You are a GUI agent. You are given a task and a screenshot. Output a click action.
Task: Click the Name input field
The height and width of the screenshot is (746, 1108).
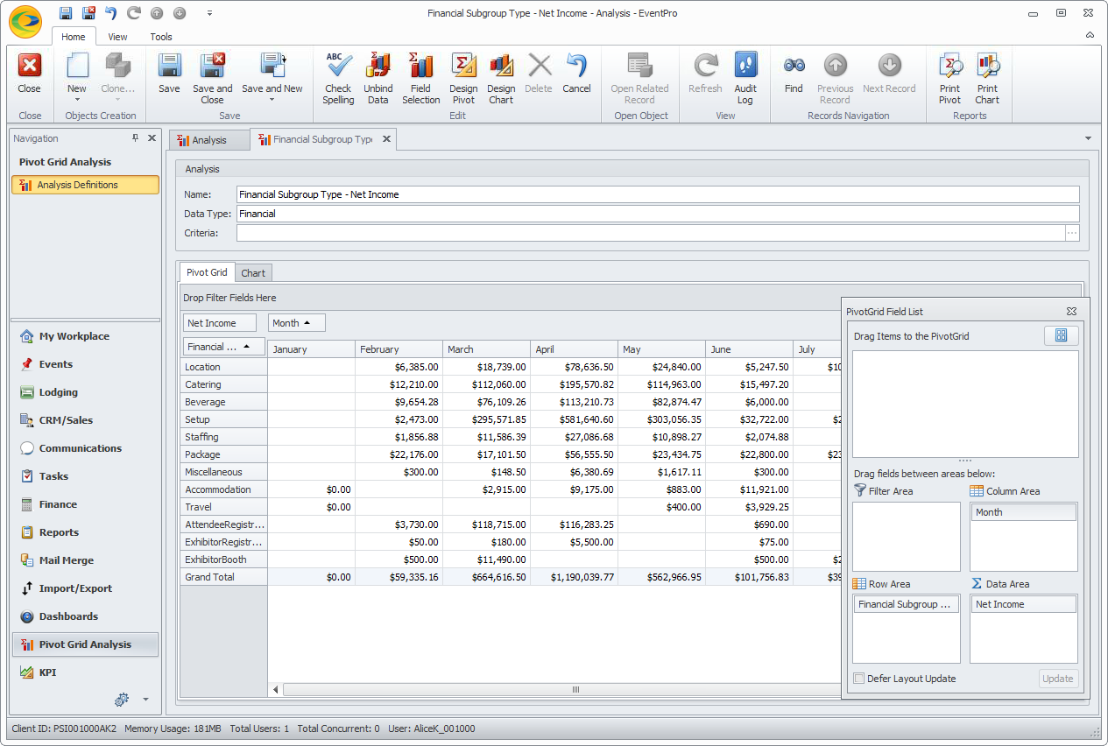click(x=658, y=194)
